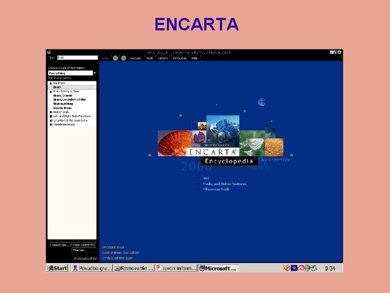The height and width of the screenshot is (293, 390).
Task: Select the Brain Activity result
Action: click(x=72, y=92)
